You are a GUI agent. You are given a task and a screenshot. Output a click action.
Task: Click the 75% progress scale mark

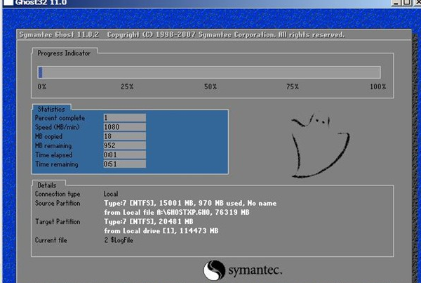(x=293, y=87)
